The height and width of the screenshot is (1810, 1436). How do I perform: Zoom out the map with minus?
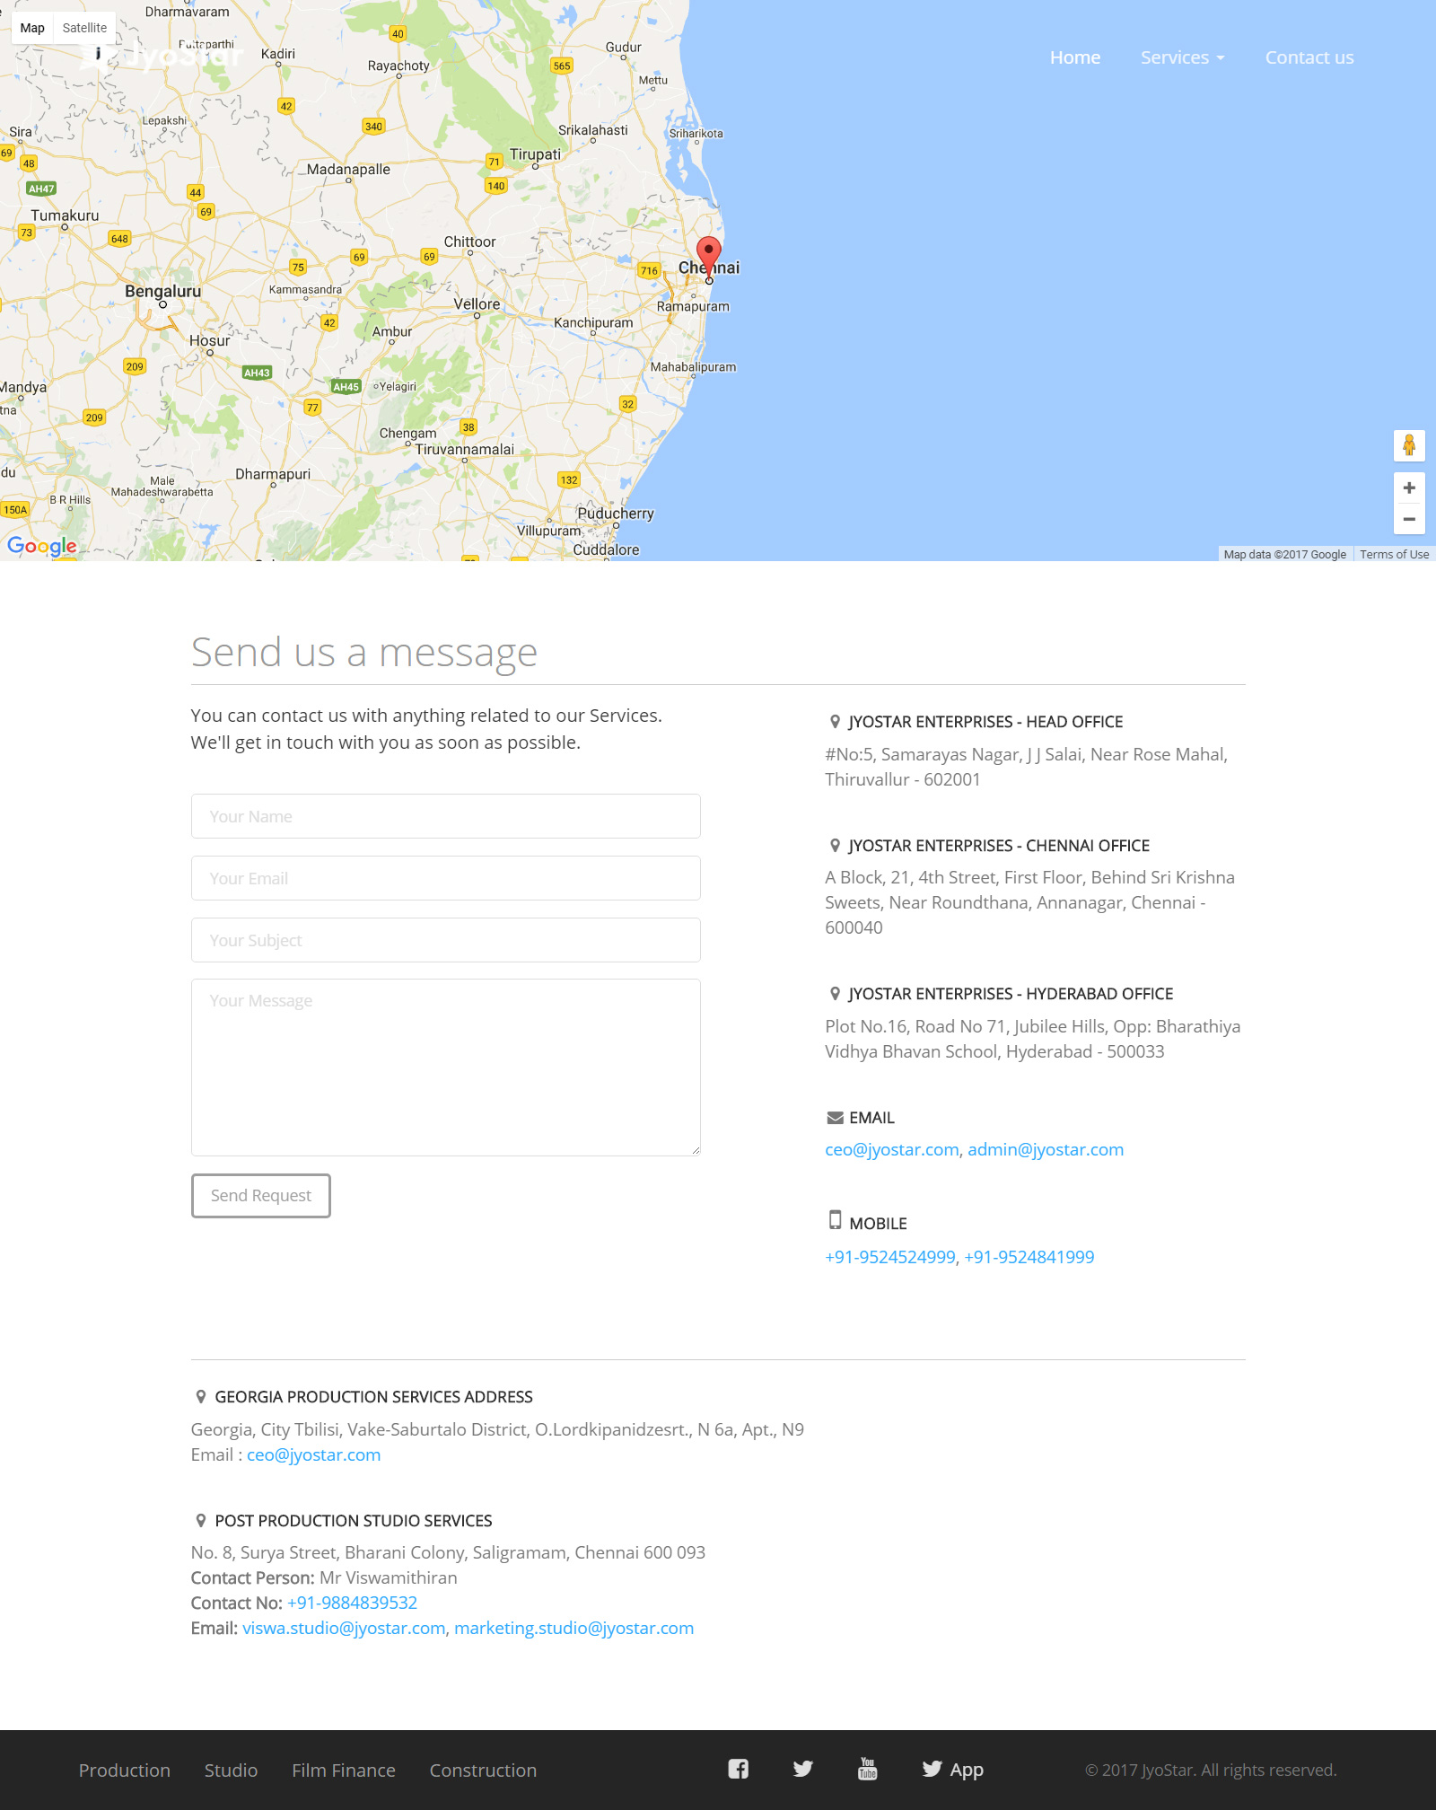pos(1409,519)
